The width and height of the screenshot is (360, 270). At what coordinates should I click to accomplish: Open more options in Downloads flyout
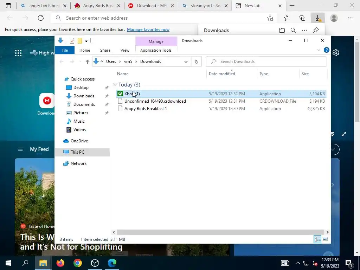pos(304,30)
